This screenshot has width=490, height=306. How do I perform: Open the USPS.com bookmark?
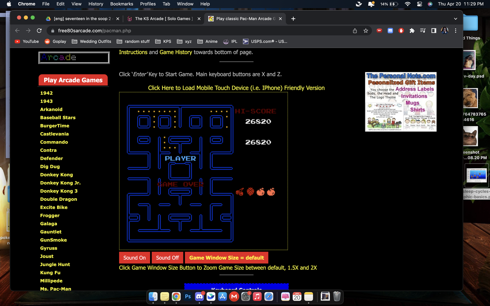265,41
